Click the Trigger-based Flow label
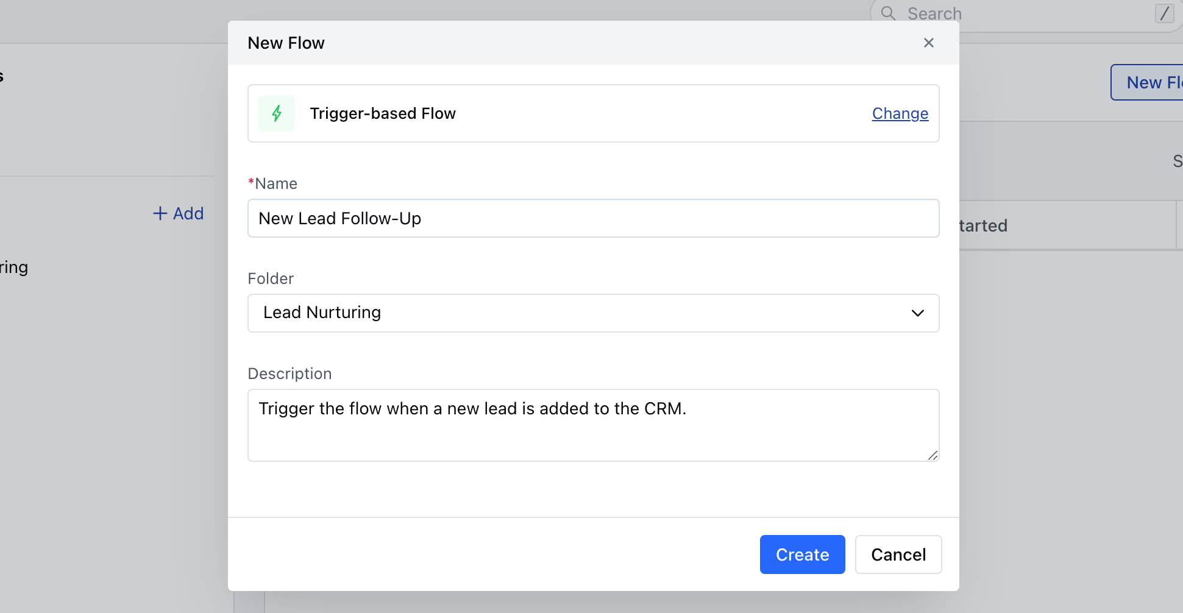Viewport: 1183px width, 613px height. coord(383,113)
